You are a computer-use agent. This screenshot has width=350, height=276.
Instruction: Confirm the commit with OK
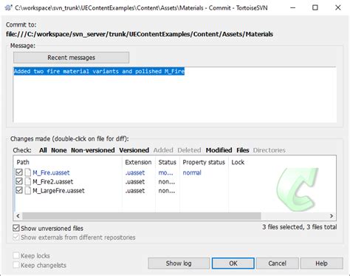point(233,263)
